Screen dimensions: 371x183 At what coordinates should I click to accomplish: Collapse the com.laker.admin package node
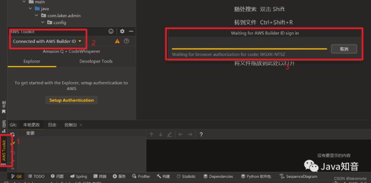(37, 16)
